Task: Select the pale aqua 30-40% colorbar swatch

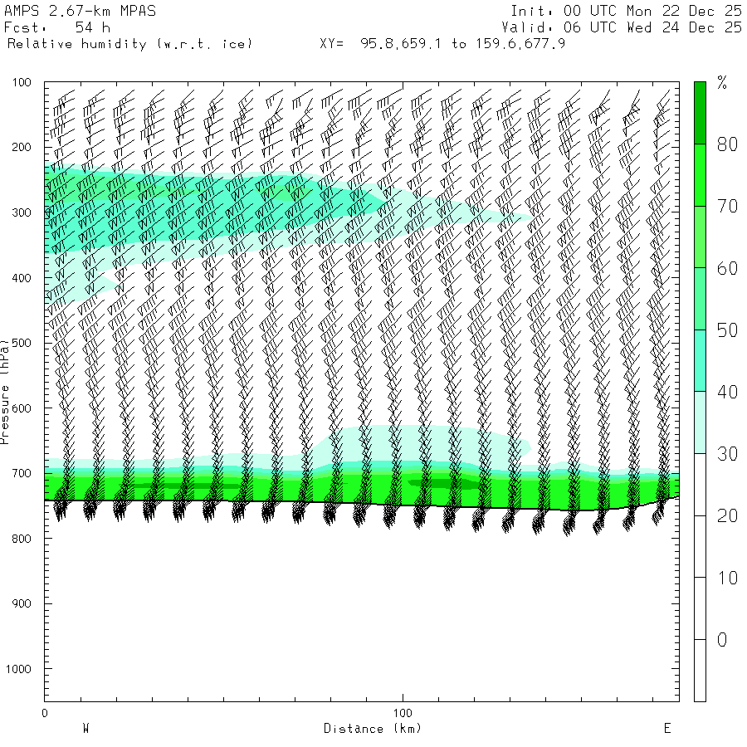Action: click(700, 422)
